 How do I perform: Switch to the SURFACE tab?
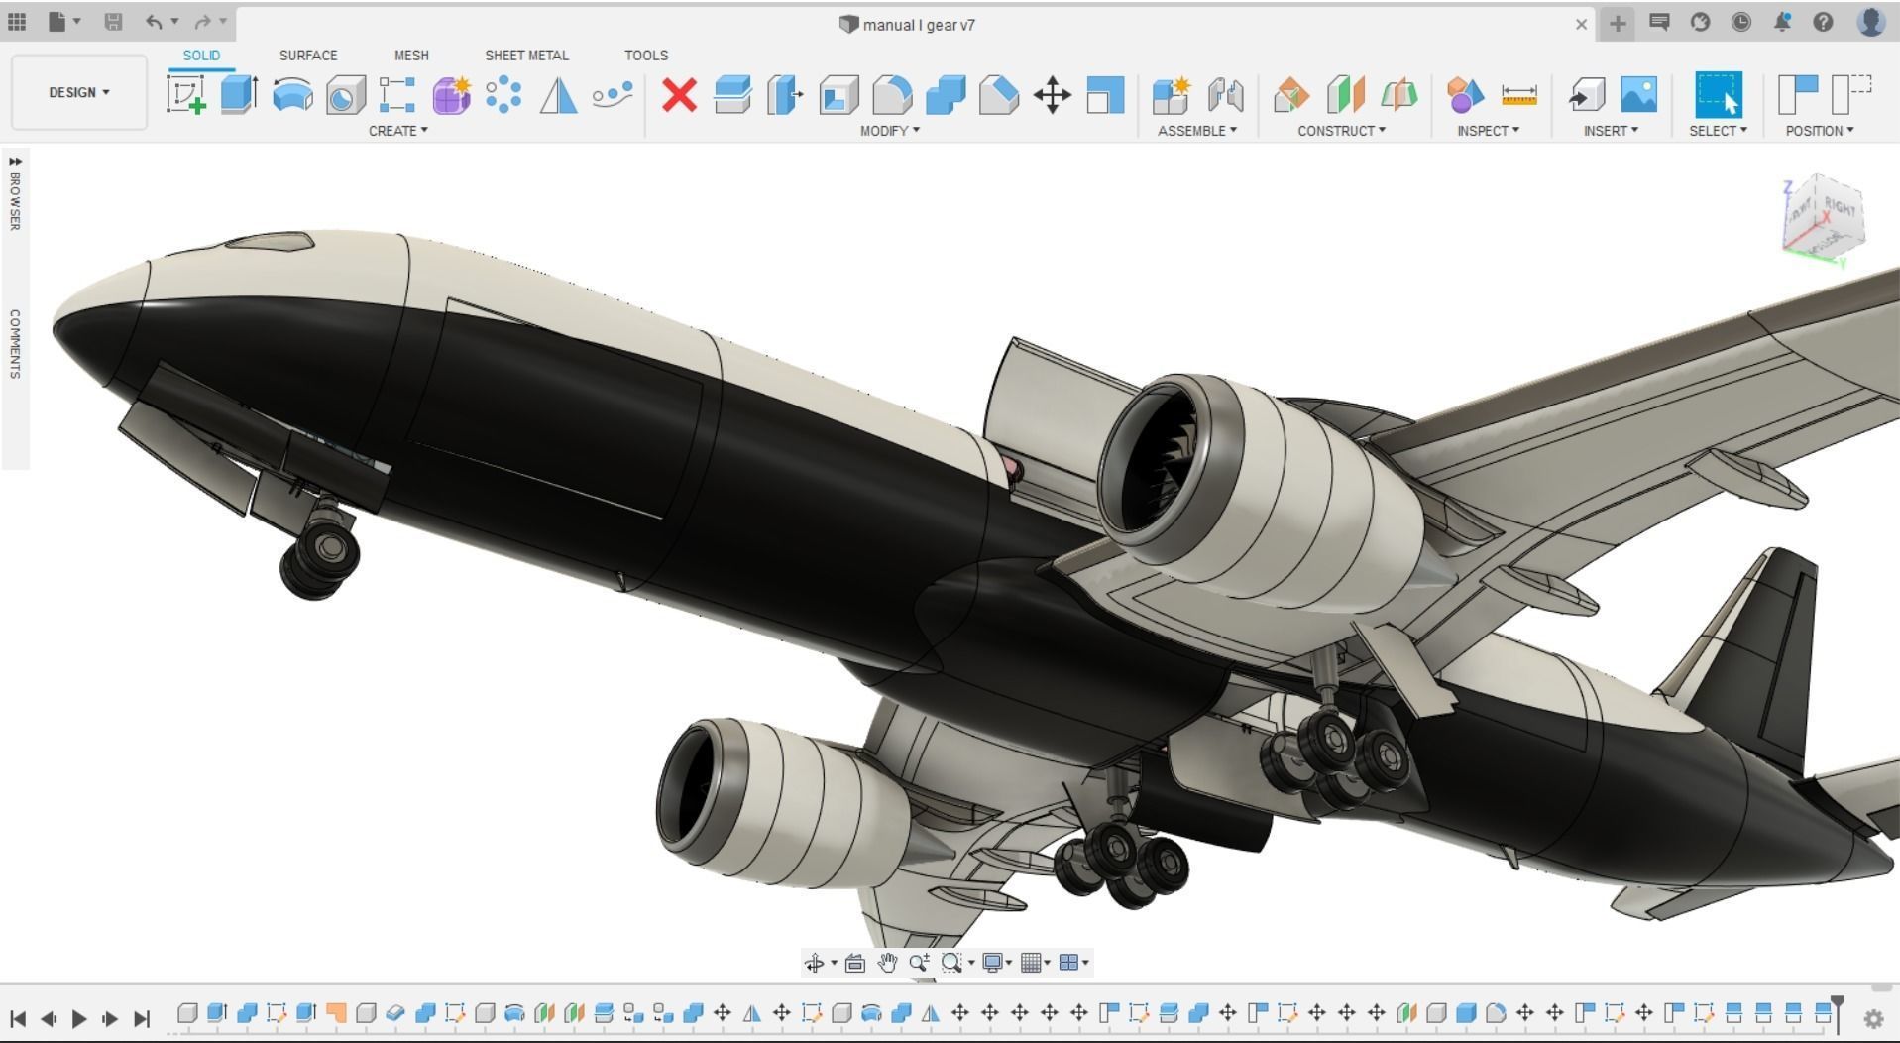pos(307,56)
